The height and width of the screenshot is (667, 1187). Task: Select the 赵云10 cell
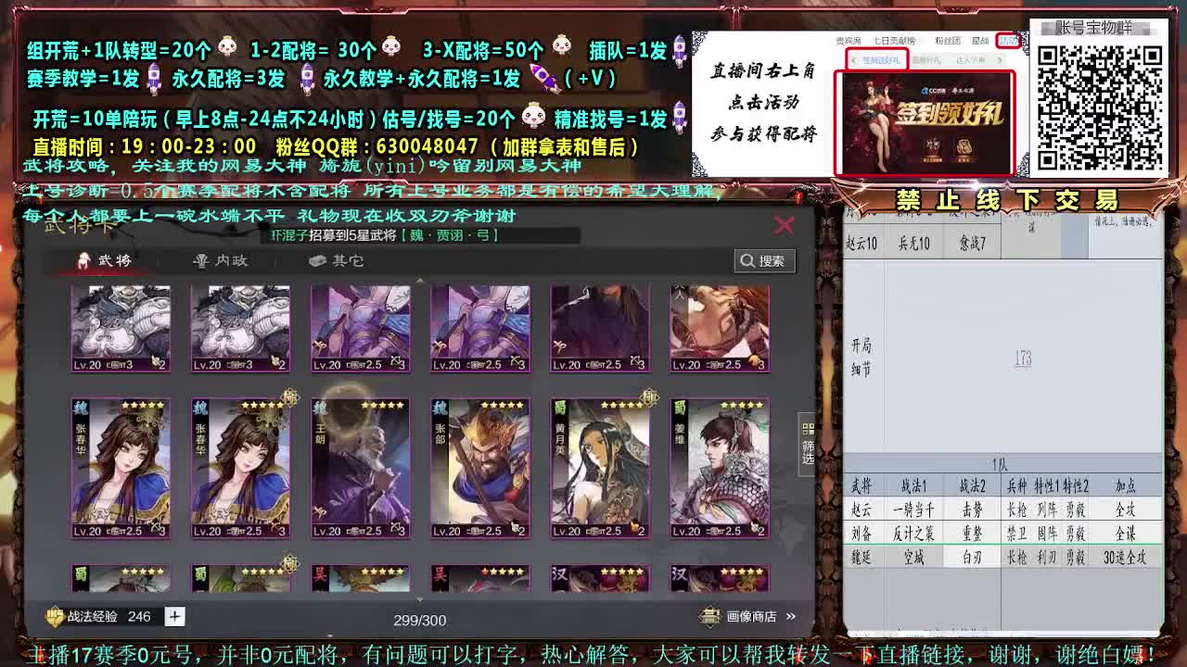click(x=862, y=243)
